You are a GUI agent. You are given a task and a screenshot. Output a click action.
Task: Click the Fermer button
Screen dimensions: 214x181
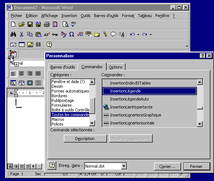(x=197, y=166)
